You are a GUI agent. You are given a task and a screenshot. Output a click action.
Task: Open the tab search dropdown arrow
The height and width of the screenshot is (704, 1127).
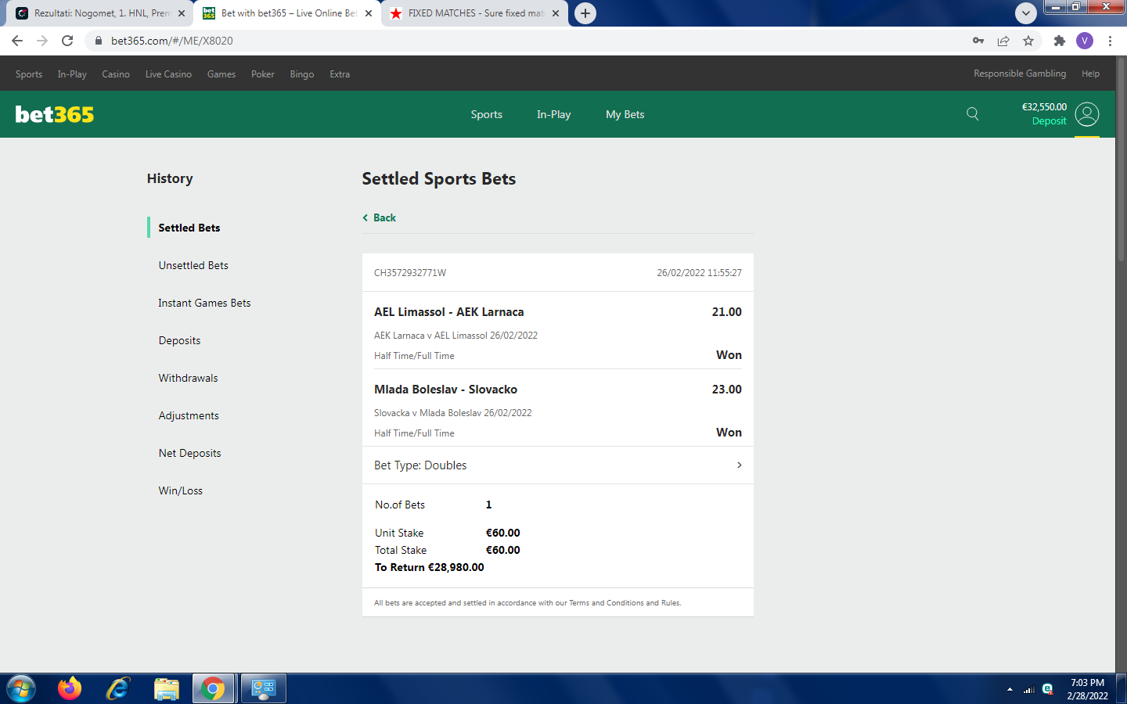pyautogui.click(x=1025, y=13)
